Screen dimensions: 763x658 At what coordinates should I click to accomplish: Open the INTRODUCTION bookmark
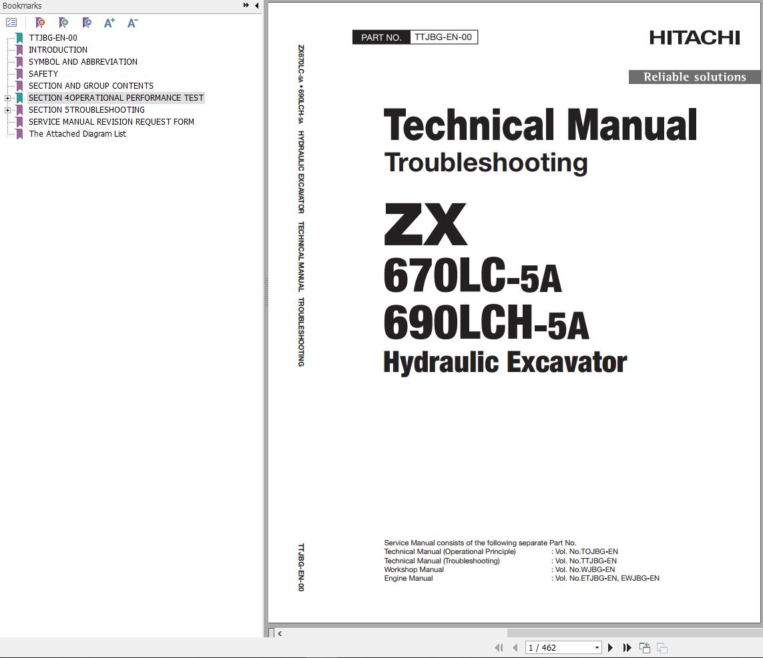click(x=58, y=49)
